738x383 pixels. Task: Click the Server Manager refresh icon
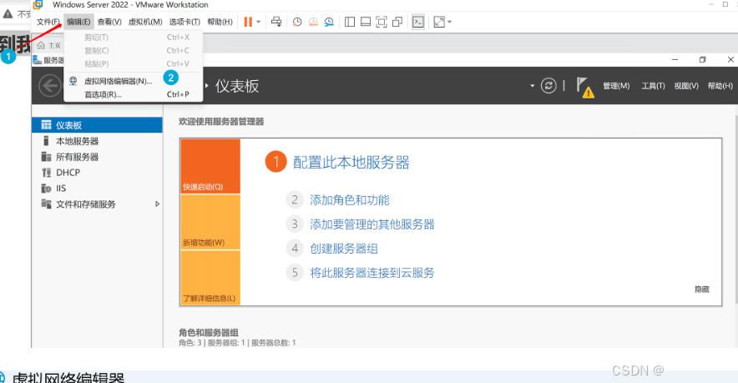(x=548, y=86)
